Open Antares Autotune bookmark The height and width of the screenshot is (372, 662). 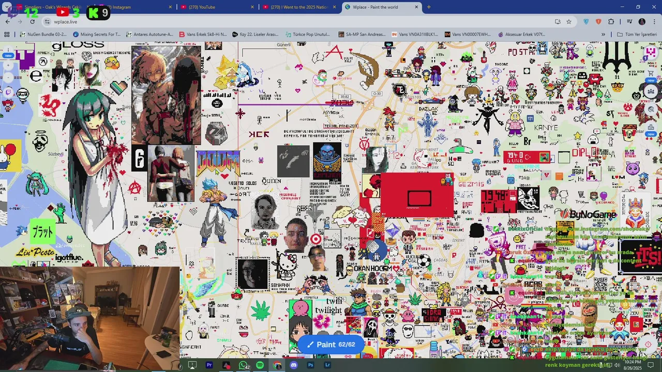click(149, 35)
